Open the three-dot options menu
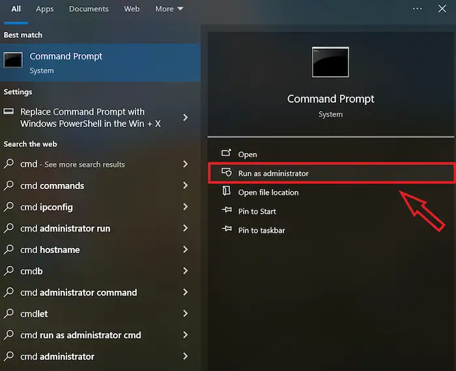 (x=418, y=9)
